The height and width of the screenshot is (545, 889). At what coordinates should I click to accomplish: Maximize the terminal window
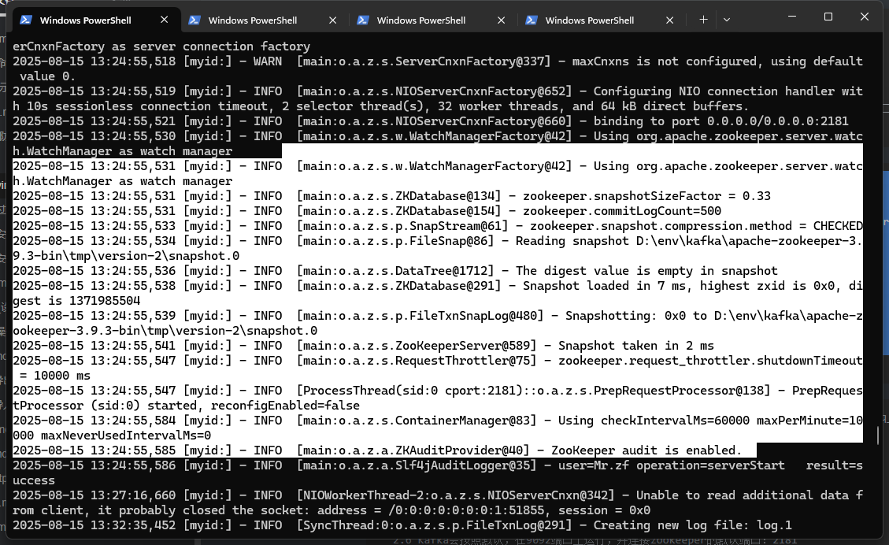(x=828, y=17)
